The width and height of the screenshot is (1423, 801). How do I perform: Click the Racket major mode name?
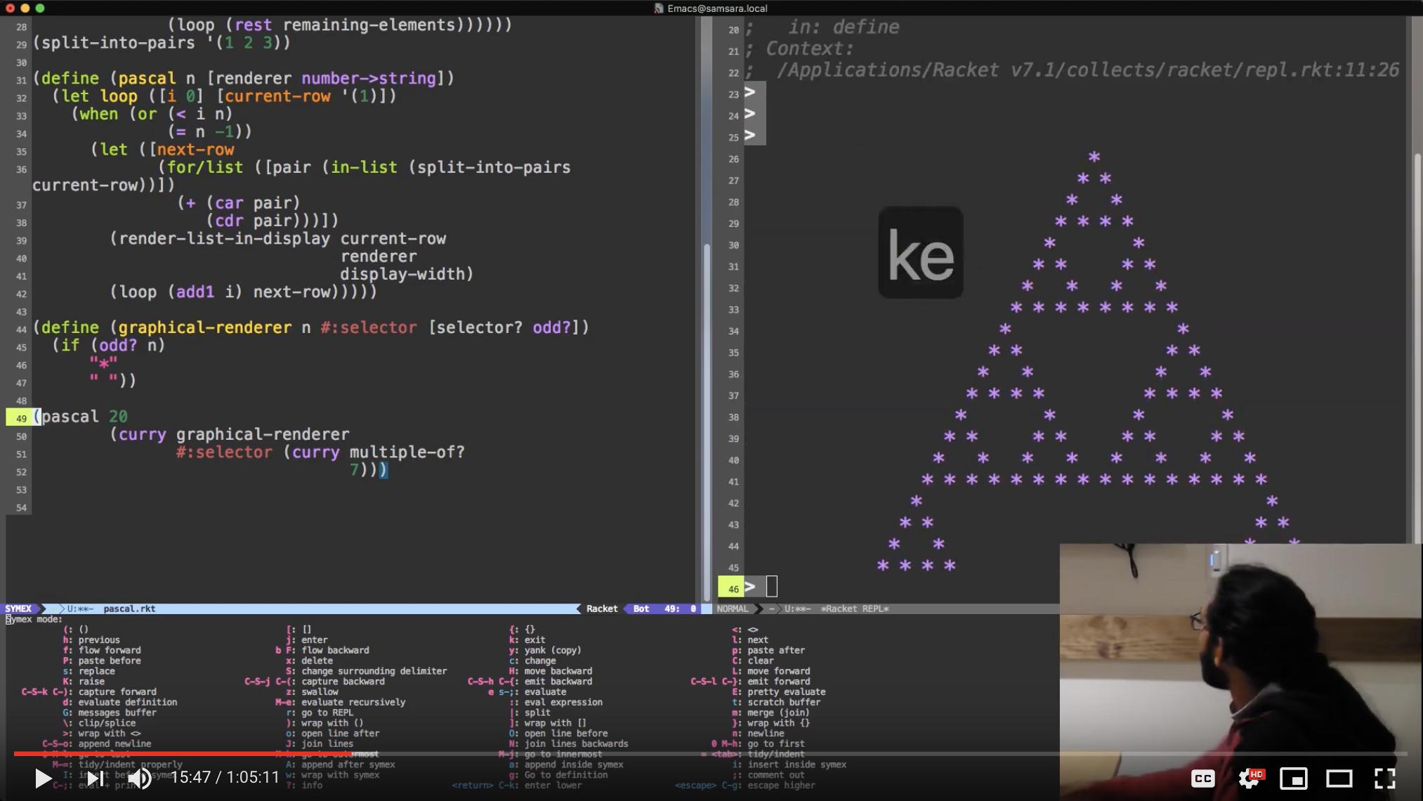[601, 608]
